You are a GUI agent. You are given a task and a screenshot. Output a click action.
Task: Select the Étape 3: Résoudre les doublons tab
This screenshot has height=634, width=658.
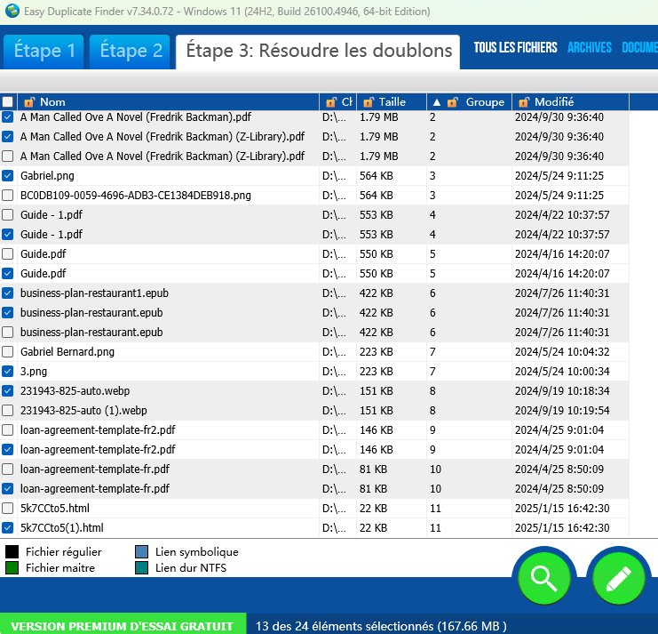coord(318,52)
